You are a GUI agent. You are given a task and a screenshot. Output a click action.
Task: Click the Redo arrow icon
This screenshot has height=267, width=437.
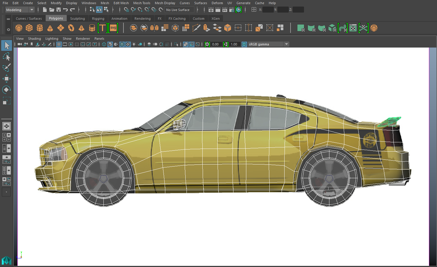click(x=72, y=10)
